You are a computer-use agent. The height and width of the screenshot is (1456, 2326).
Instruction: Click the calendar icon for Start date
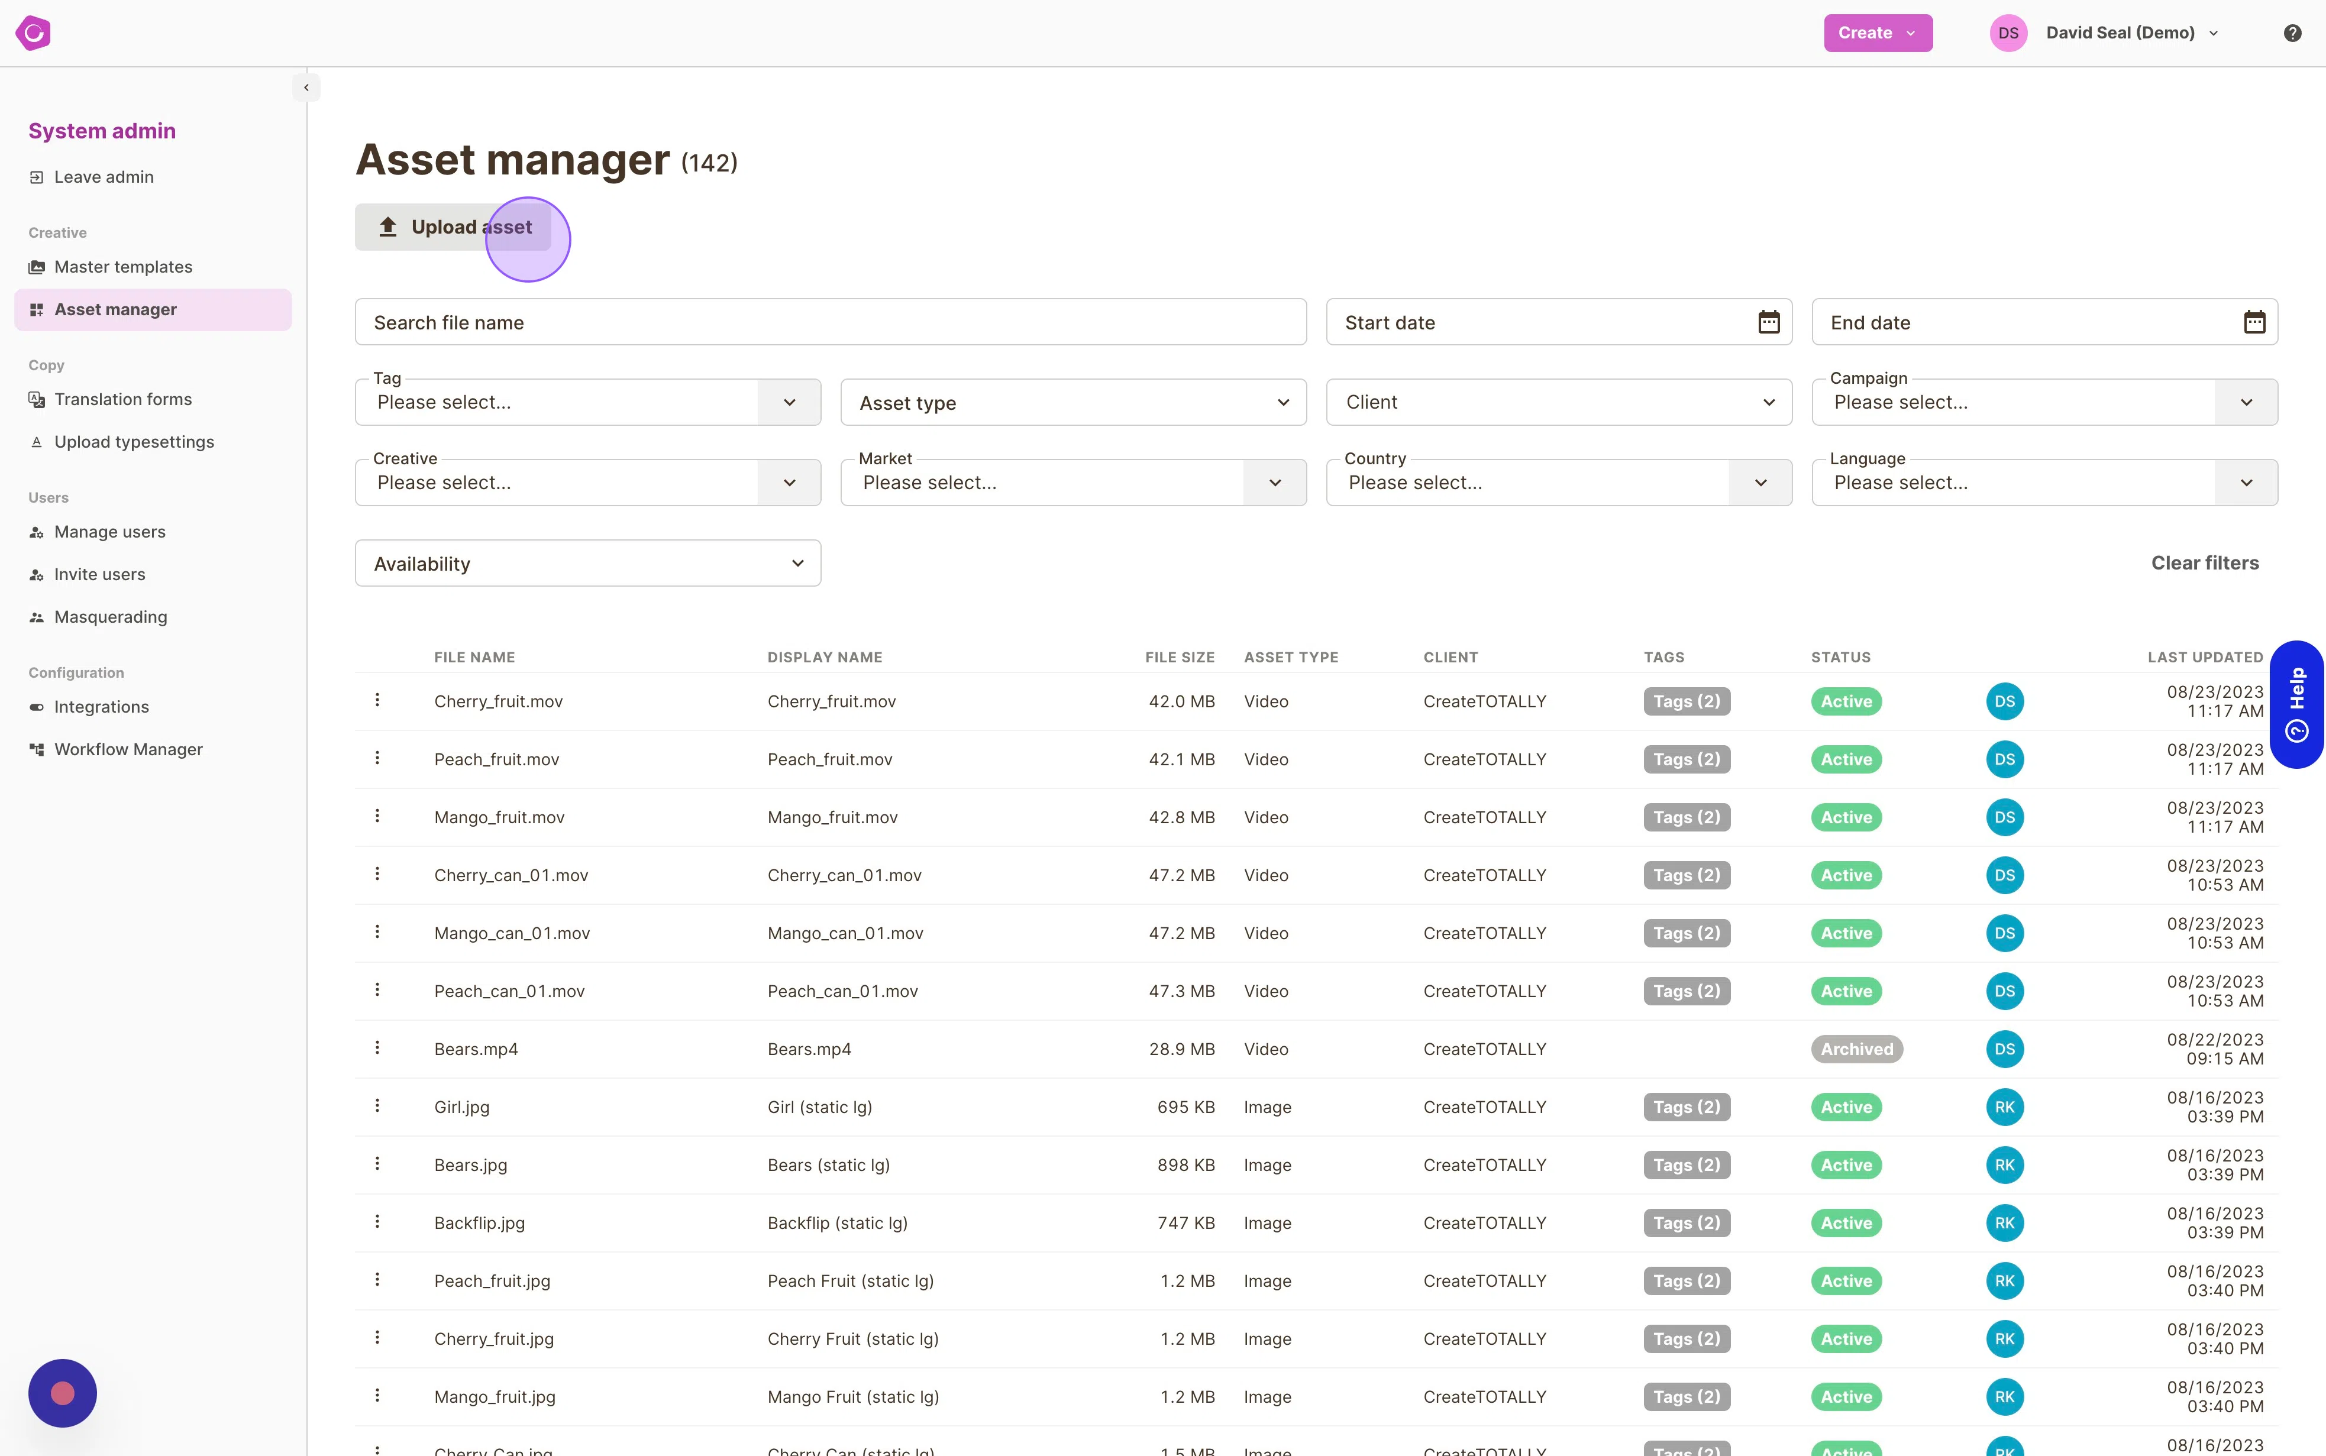click(1771, 321)
